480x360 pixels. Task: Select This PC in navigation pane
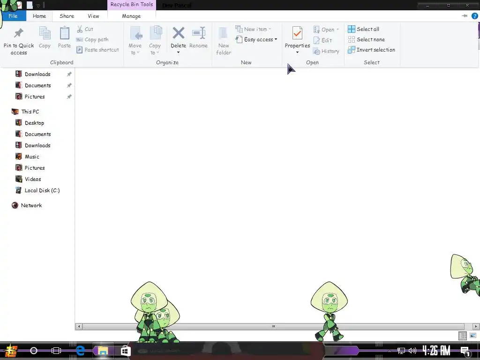pos(30,112)
